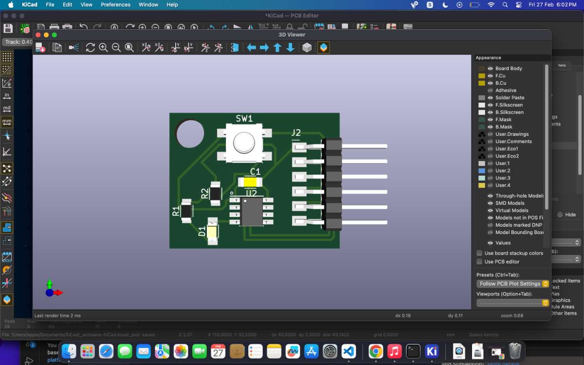584x365 pixels.
Task: Hide the F.Cu layer eye toggle
Action: (491, 76)
